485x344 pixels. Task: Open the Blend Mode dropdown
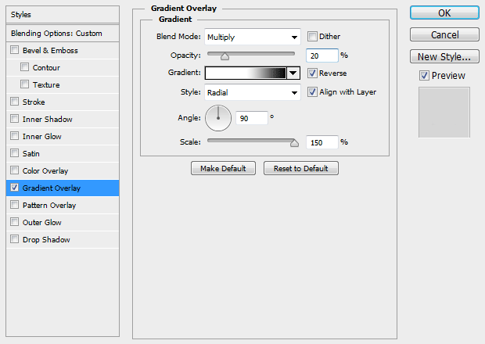[x=252, y=37]
